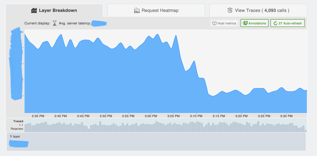The width and height of the screenshot is (317, 156).
Task: Toggle Host metrics display
Action: [x=224, y=23]
